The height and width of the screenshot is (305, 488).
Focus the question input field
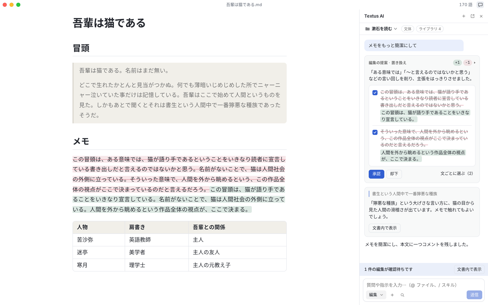(424, 285)
